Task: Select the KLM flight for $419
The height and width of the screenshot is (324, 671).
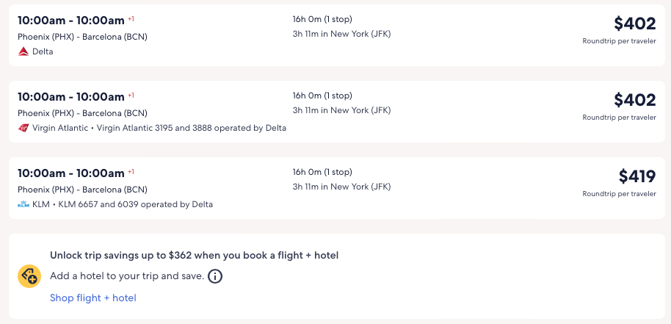Action: [337, 188]
